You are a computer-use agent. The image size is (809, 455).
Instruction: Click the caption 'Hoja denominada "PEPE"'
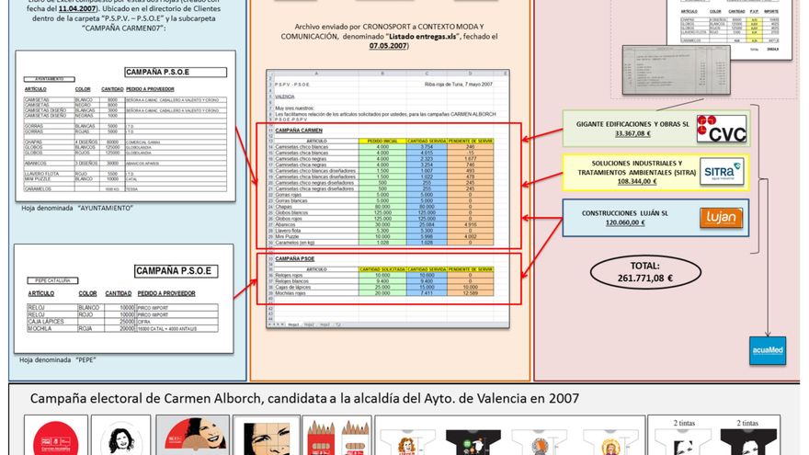(x=58, y=360)
